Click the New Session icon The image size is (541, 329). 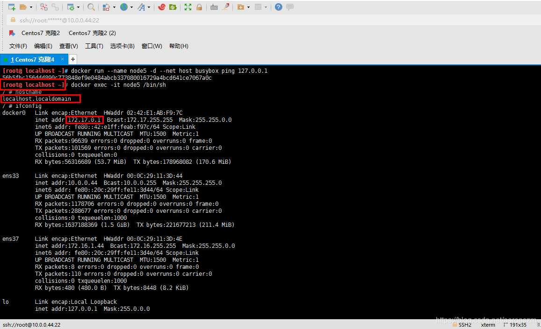click(12, 7)
